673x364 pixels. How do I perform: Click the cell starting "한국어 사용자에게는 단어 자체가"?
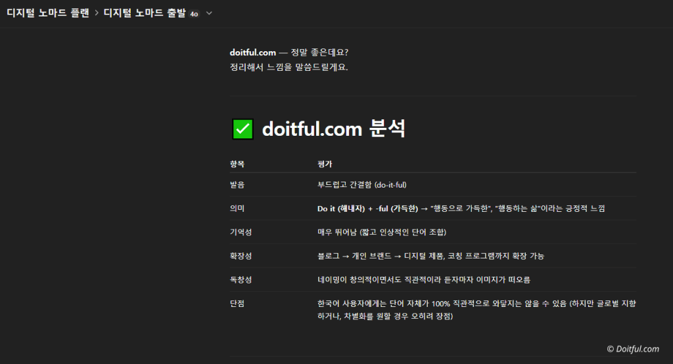coord(477,310)
